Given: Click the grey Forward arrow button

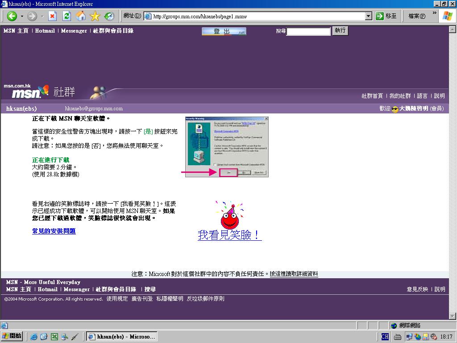Looking at the screenshot, I should [x=32, y=16].
